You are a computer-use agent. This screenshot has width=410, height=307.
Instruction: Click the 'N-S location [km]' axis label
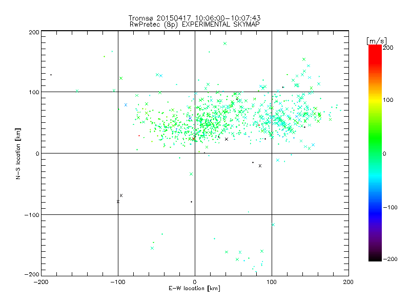[x=18, y=153]
